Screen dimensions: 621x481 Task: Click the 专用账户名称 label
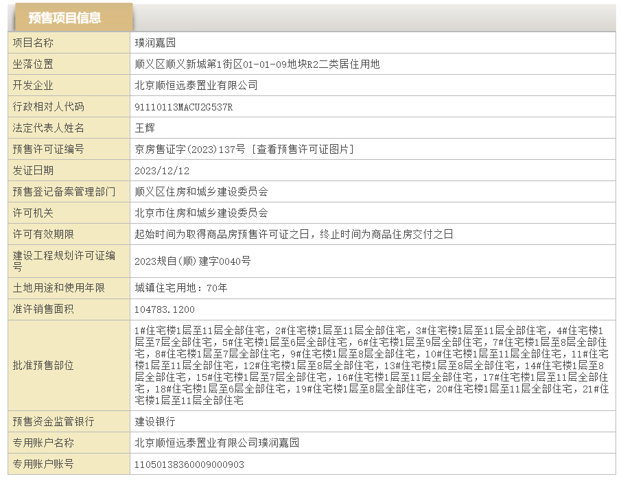tap(43, 443)
